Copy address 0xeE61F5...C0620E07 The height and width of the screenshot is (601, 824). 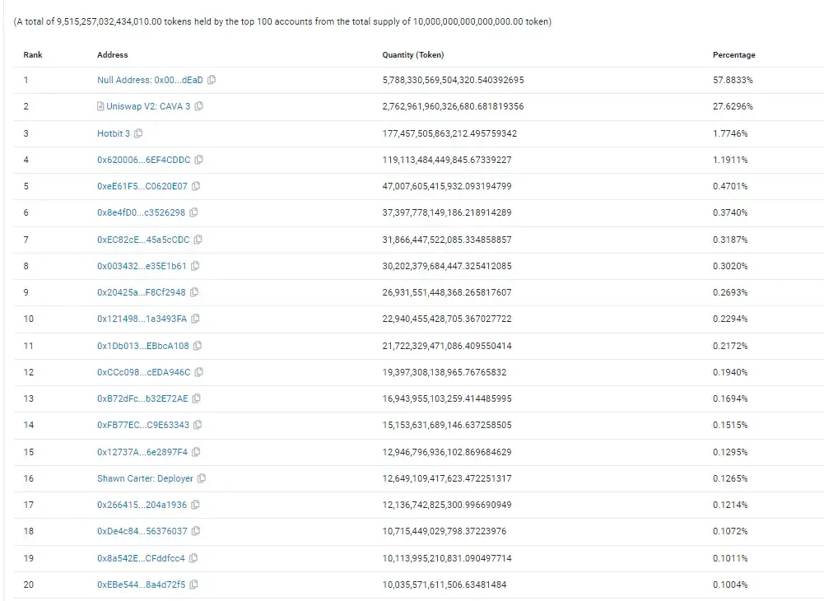coord(196,186)
